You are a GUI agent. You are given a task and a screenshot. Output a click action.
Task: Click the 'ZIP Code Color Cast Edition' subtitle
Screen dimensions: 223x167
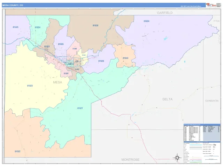(x=191, y=6)
